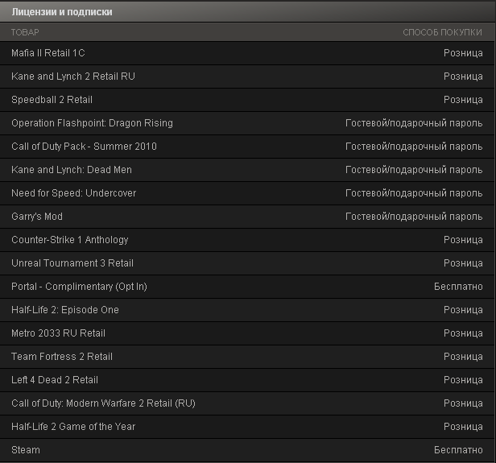Click Unreal Tournament 3 Retail entry
The width and height of the screenshot is (496, 463).
coord(247,263)
